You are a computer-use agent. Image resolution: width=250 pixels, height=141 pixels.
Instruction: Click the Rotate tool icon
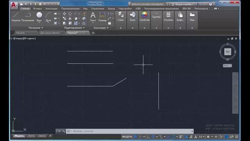pyautogui.click(x=70, y=14)
